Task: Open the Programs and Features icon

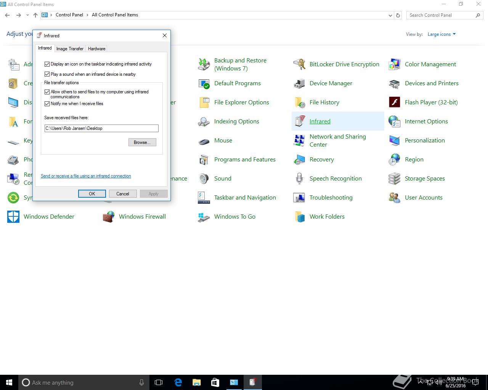Action: (204, 160)
